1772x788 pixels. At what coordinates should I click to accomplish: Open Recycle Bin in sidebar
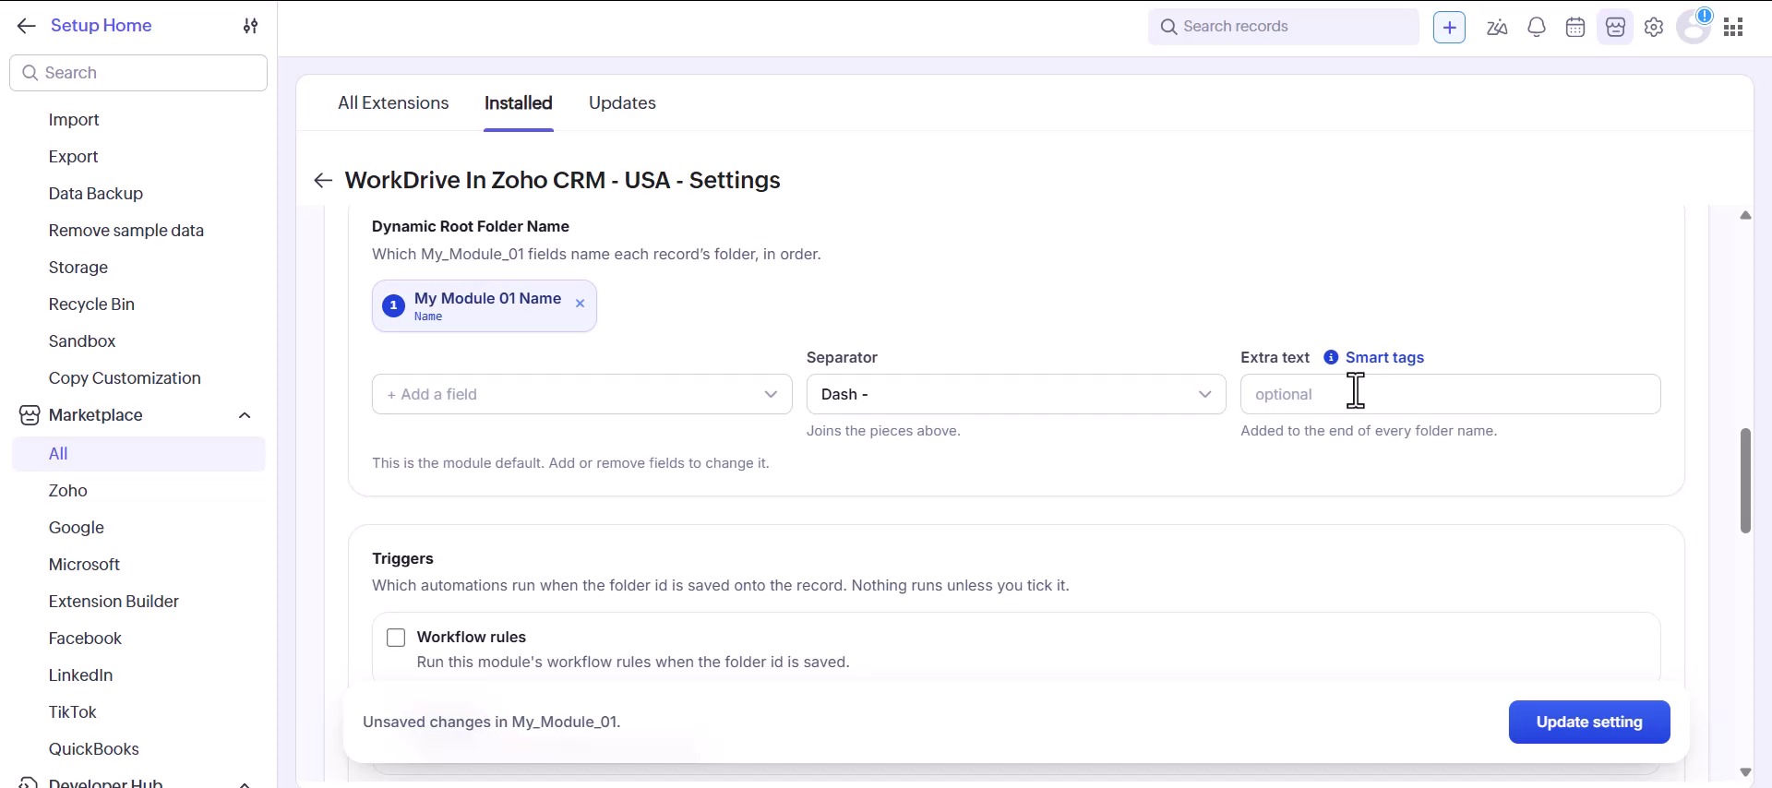pos(91,304)
